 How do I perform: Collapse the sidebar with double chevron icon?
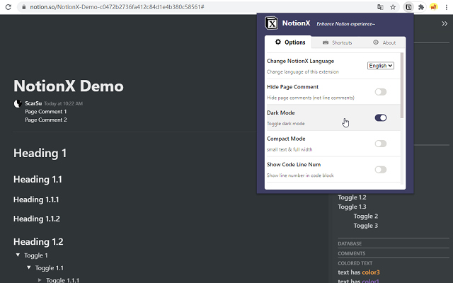click(x=444, y=23)
